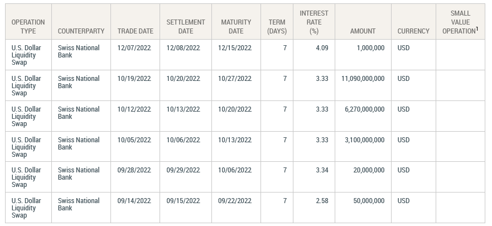Click term 7 in 09/28/2022 row
This screenshot has height=226, width=492.
[285, 170]
